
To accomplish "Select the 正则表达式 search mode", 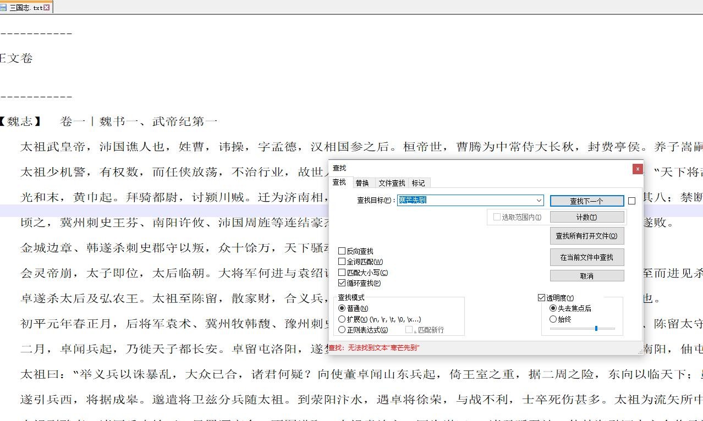I will click(342, 330).
